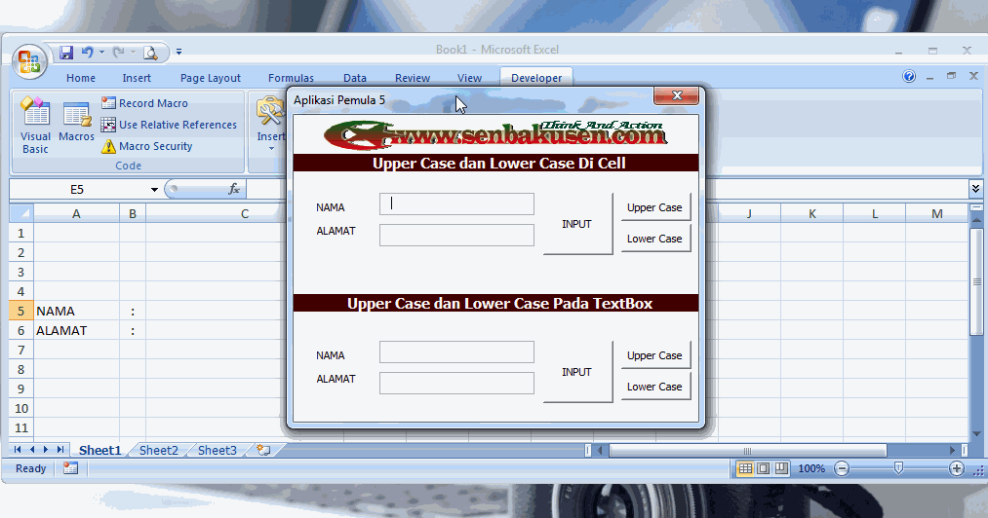Expand the Name Box dropdown arrow
This screenshot has height=518, width=988.
click(154, 190)
